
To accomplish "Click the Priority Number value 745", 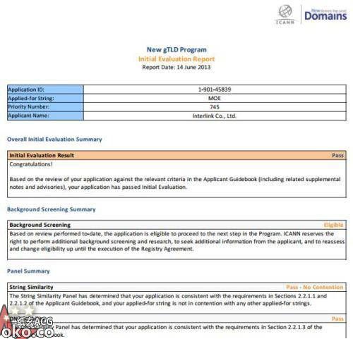I will click(x=215, y=107).
